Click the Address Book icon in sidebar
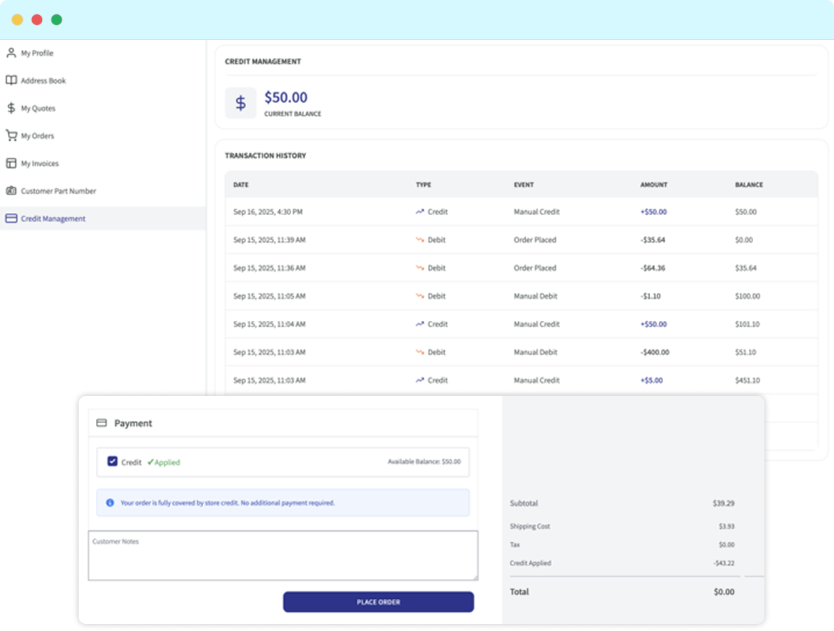Screen dimensions: 834x631 click(x=11, y=81)
